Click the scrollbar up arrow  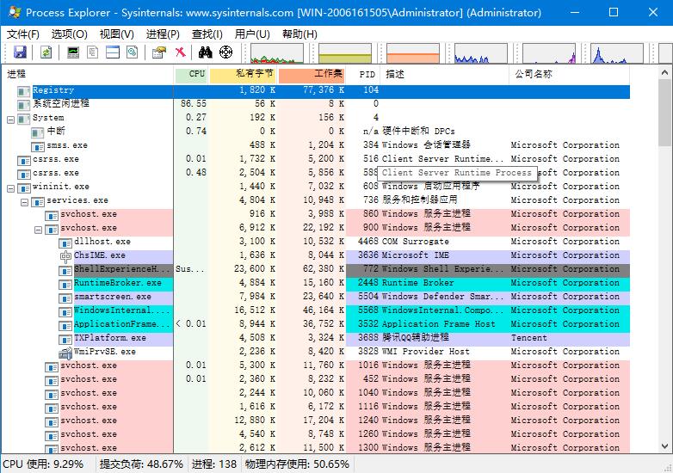click(665, 73)
